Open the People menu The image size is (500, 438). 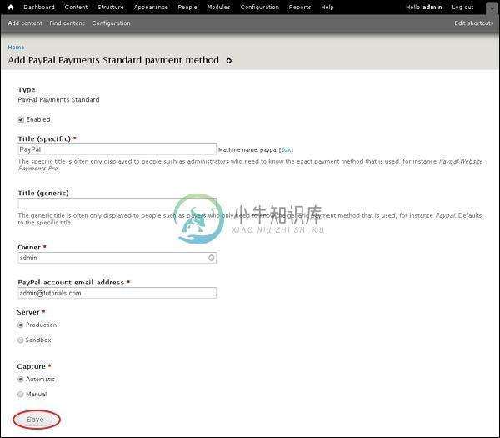(187, 7)
